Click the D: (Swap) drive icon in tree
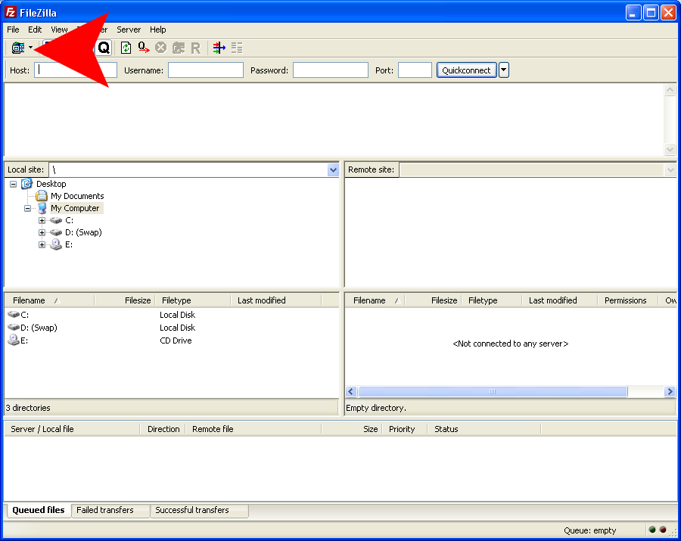The width and height of the screenshot is (681, 541). coord(56,233)
